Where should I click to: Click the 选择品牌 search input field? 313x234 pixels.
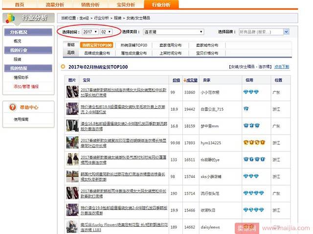pos(261,32)
